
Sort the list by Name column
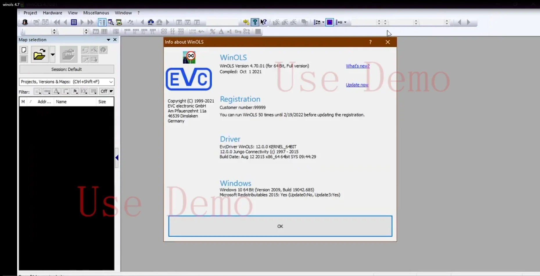(x=75, y=102)
